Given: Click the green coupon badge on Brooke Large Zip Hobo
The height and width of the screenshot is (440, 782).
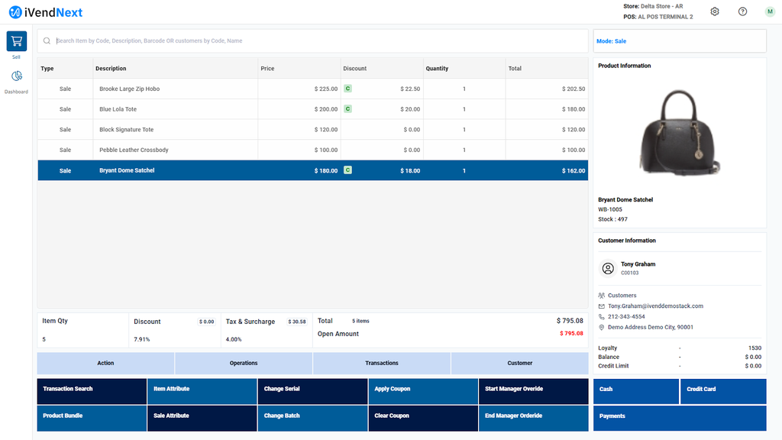Looking at the screenshot, I should (x=348, y=89).
